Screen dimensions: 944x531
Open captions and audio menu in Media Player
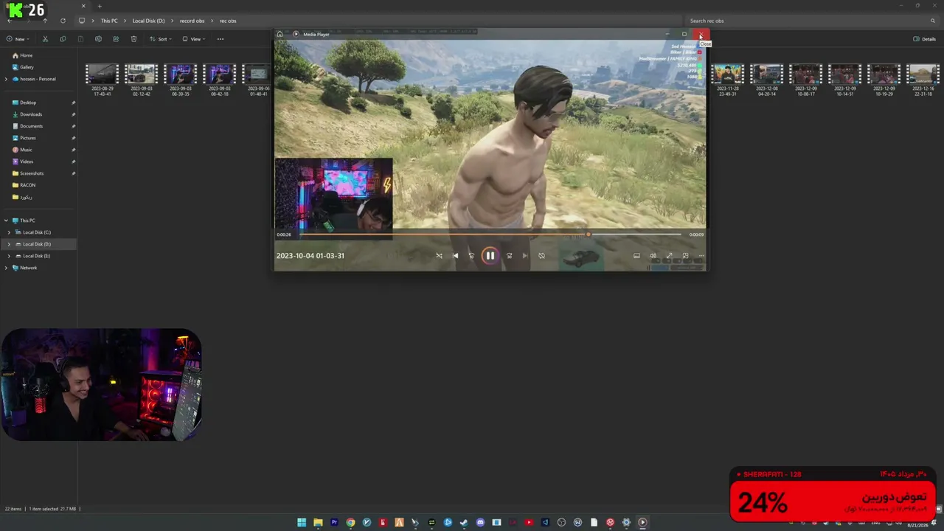pyautogui.click(x=636, y=256)
